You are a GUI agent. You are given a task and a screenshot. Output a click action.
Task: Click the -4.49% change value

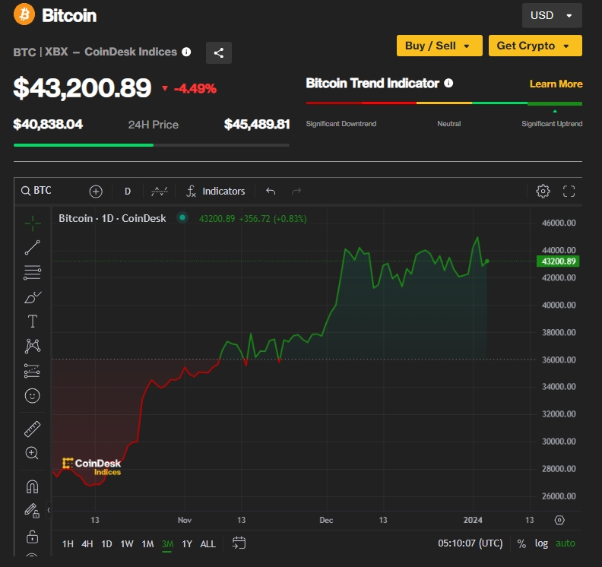pyautogui.click(x=195, y=89)
